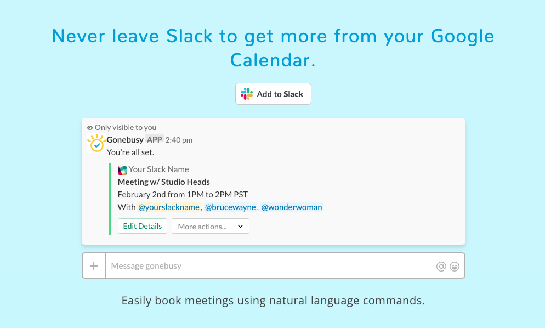Image resolution: width=545 pixels, height=328 pixels.
Task: Open the @yourslackname mention
Action: click(x=168, y=207)
